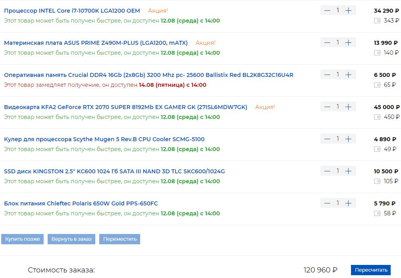The image size is (401, 278).
Task: Click green availability notice under ASUS motherboard
Action: 112,53
